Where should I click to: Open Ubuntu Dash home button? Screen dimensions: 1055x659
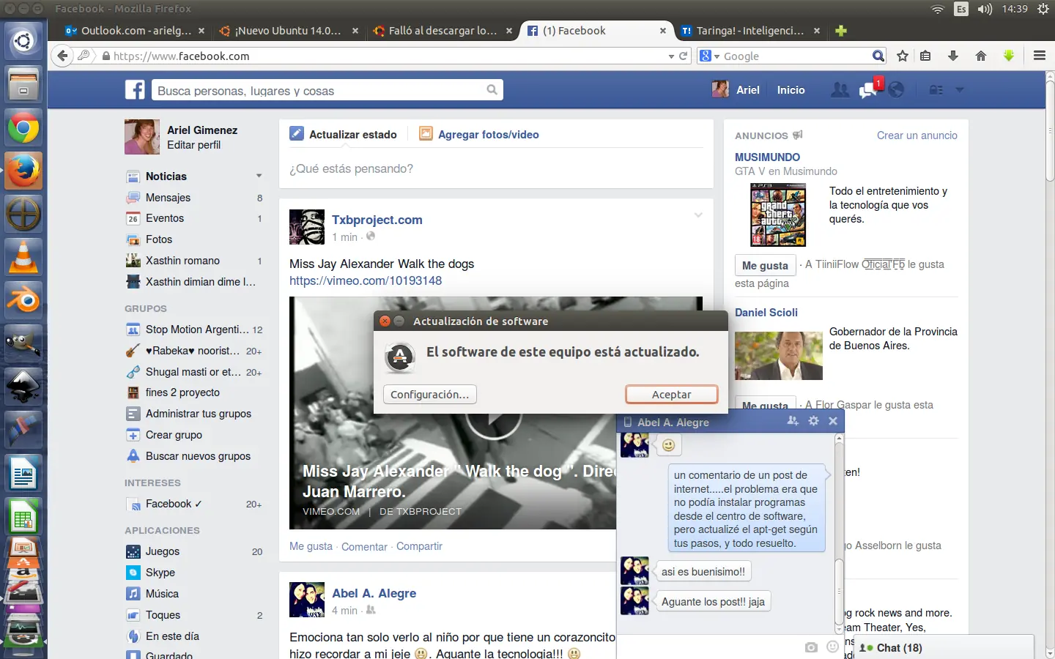23,40
